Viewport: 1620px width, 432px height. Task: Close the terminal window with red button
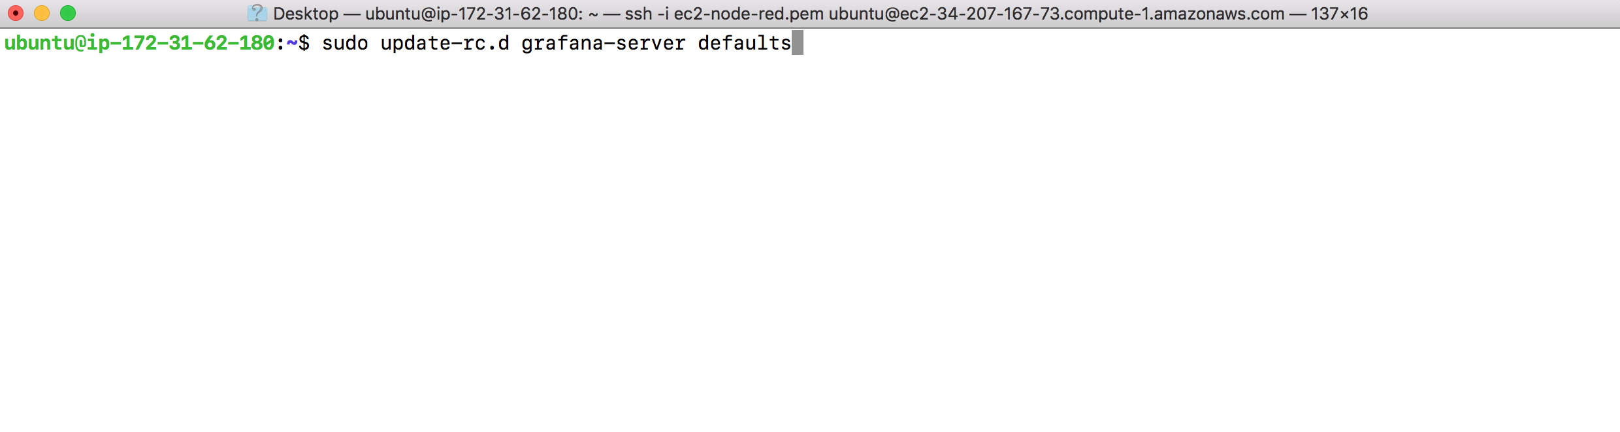pyautogui.click(x=16, y=13)
